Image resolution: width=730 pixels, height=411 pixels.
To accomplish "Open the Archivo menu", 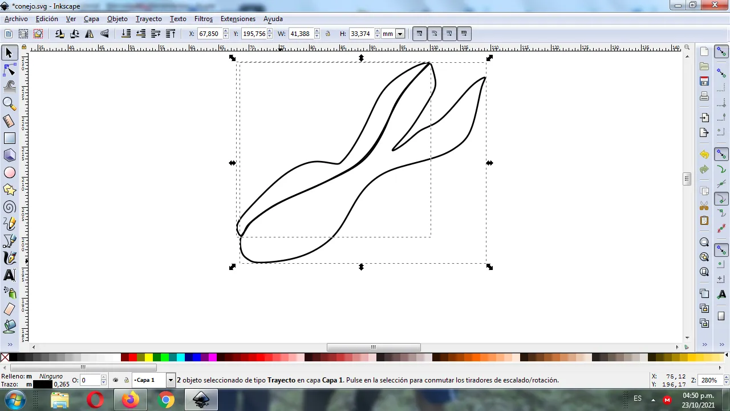I will (x=16, y=19).
